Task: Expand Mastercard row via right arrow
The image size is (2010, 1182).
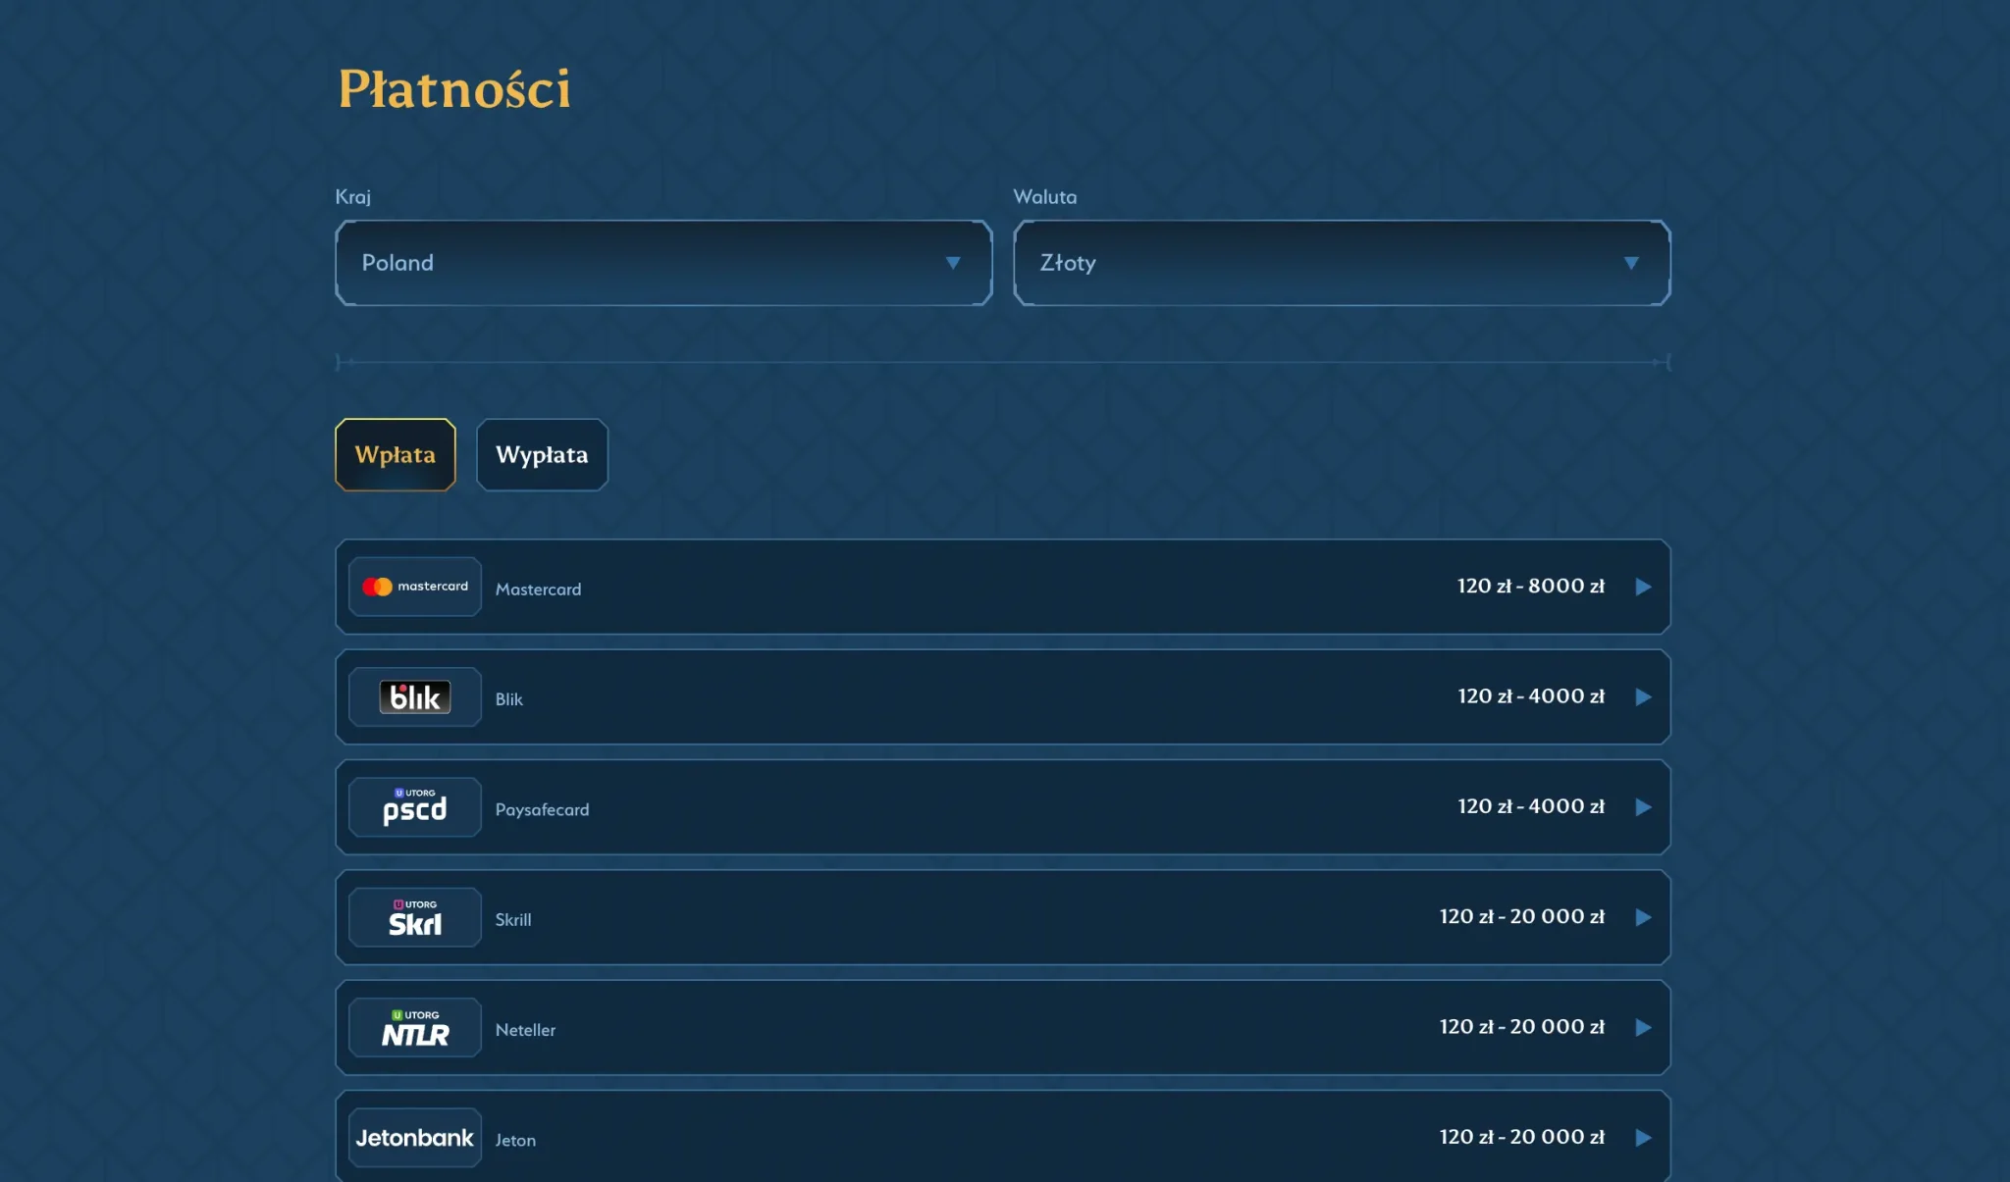Action: pos(1643,587)
